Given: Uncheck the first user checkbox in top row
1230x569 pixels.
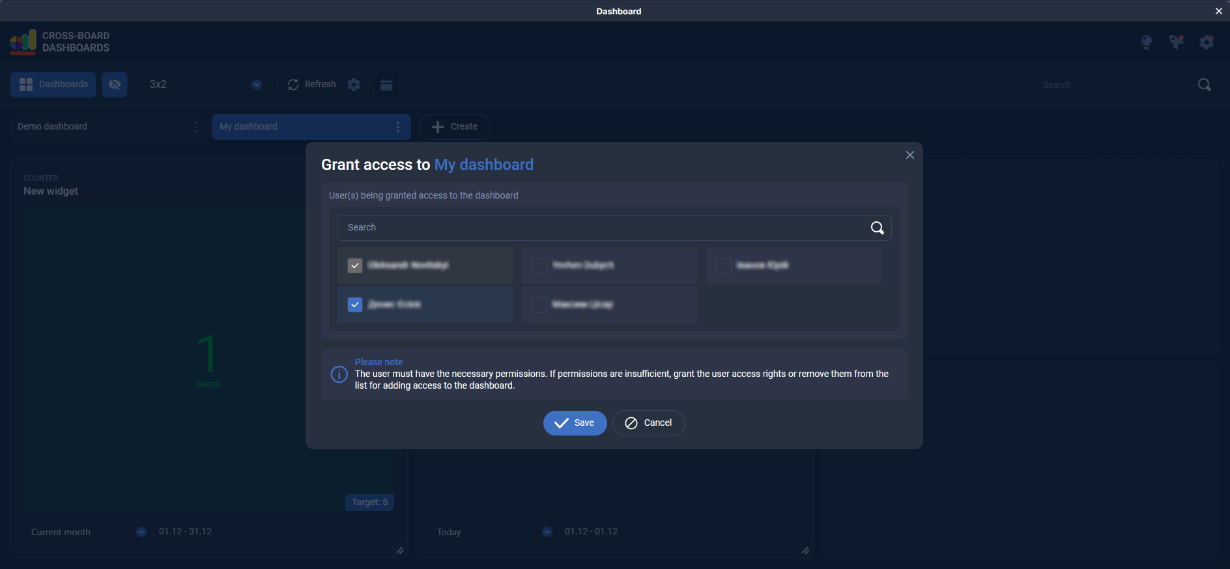Looking at the screenshot, I should click(355, 266).
